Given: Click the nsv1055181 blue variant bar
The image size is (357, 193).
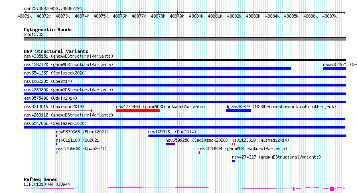Looking at the screenshot, I should [x=247, y=136].
